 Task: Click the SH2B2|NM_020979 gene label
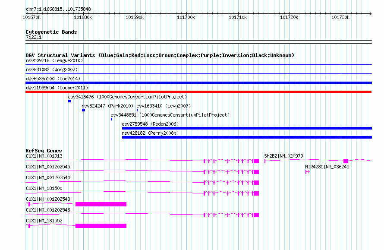pyautogui.click(x=283, y=156)
